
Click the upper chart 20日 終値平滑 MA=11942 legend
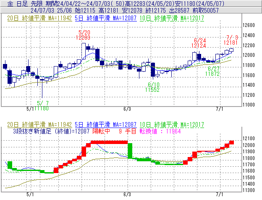[39, 18]
